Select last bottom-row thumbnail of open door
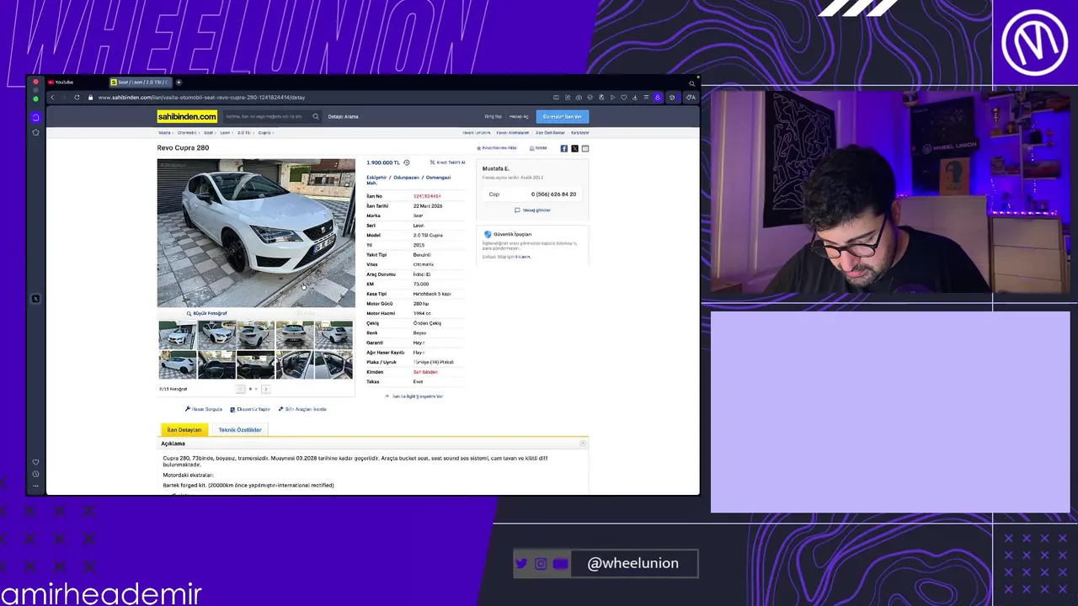1078x606 pixels. [x=334, y=365]
